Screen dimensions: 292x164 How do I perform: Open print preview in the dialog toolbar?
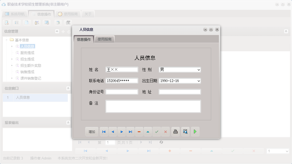point(185,131)
